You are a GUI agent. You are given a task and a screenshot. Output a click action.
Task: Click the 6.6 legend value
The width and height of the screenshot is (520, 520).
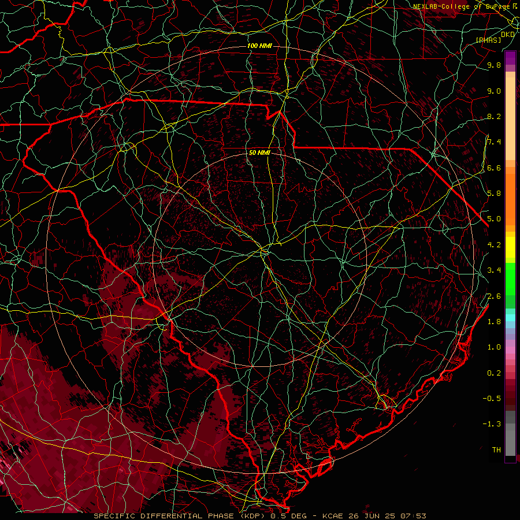pos(494,168)
